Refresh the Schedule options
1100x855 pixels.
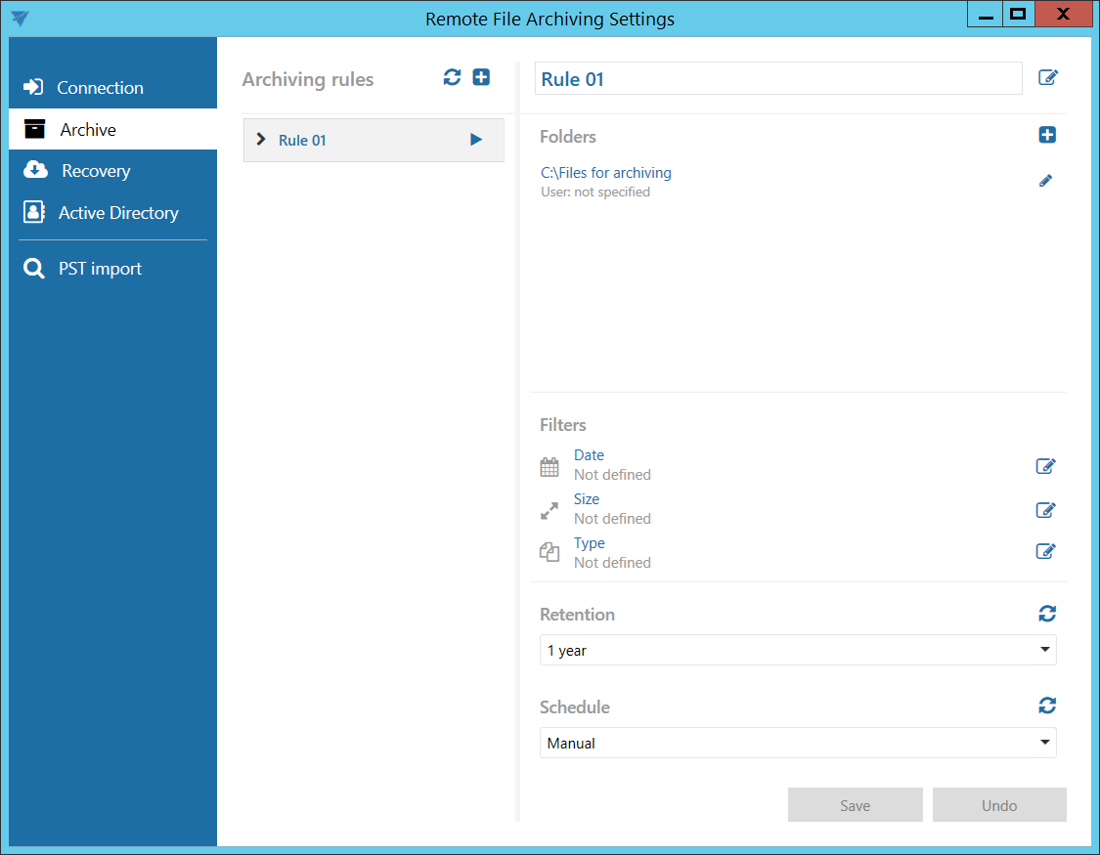[1047, 705]
